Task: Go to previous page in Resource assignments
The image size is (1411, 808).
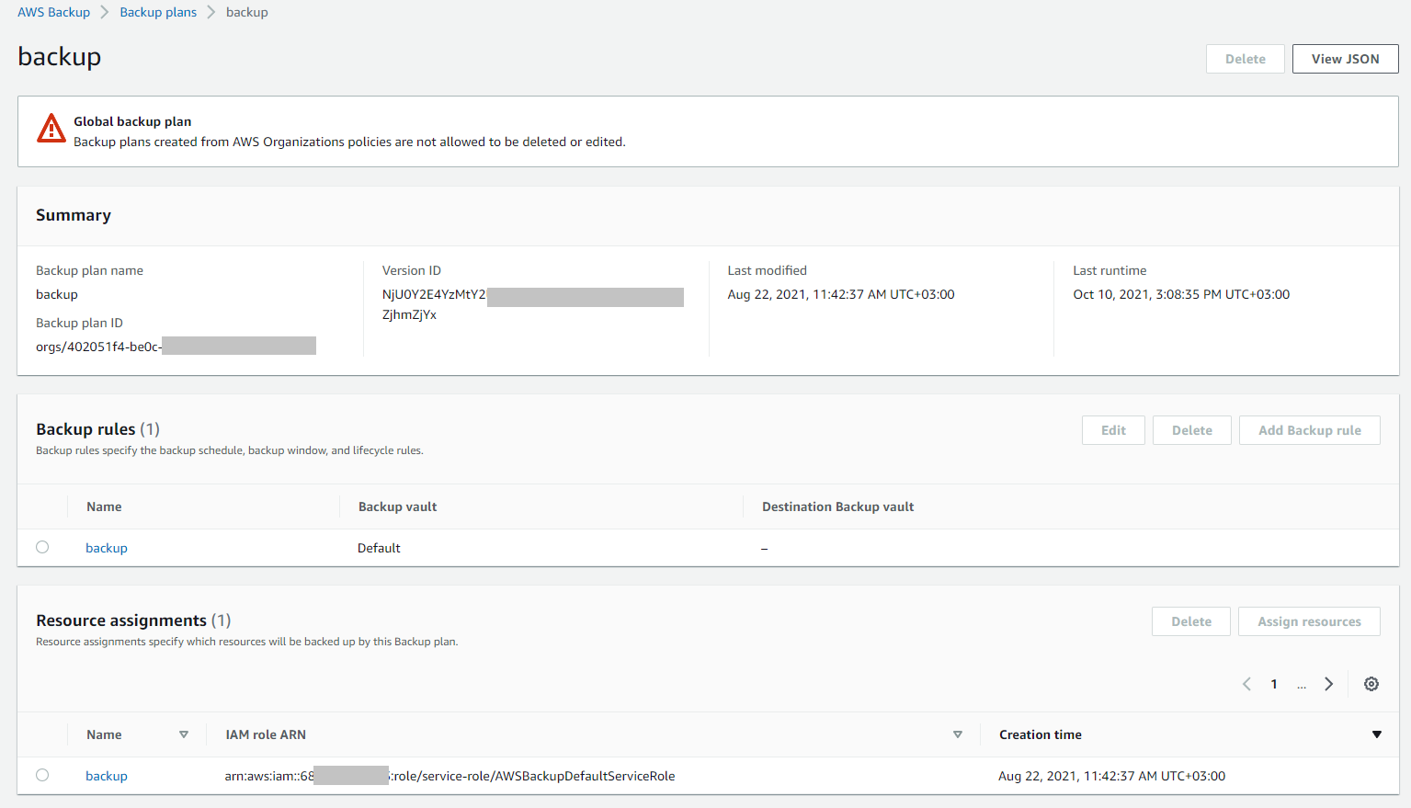Action: [x=1246, y=684]
